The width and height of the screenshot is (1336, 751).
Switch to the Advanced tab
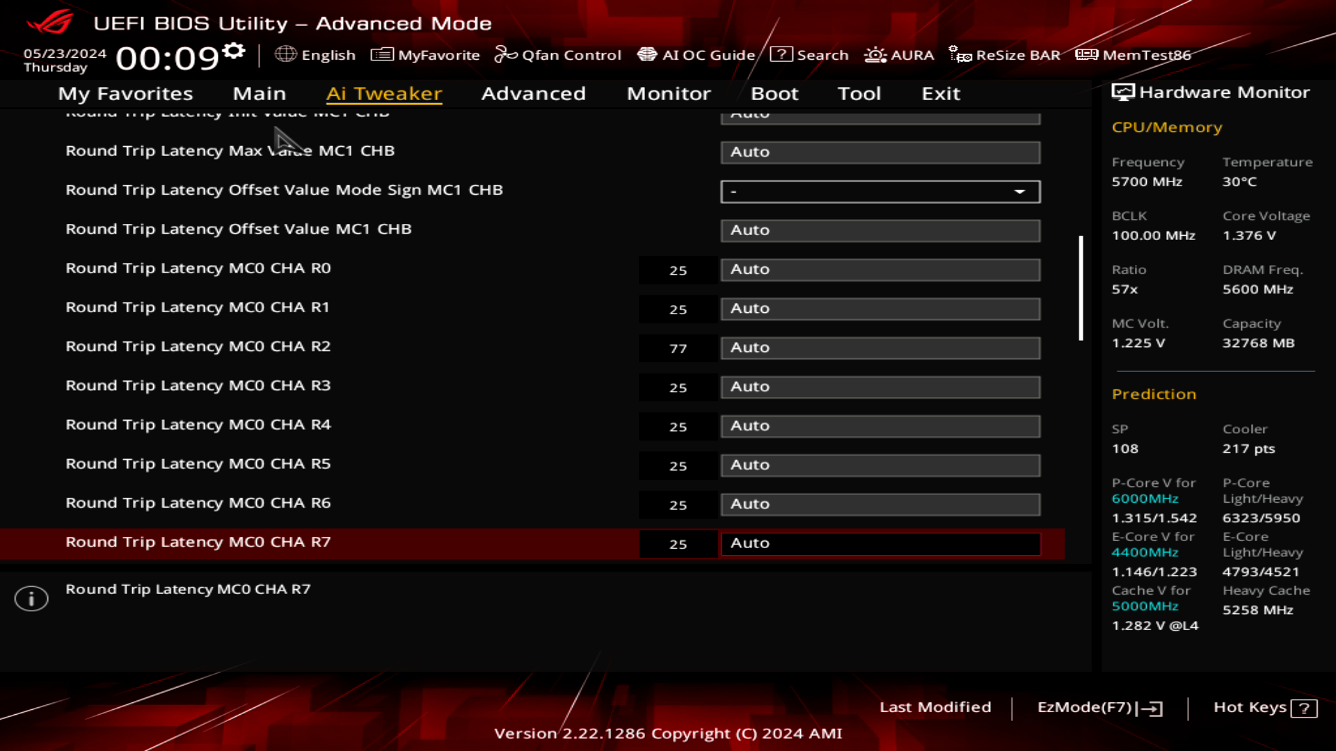coord(533,94)
